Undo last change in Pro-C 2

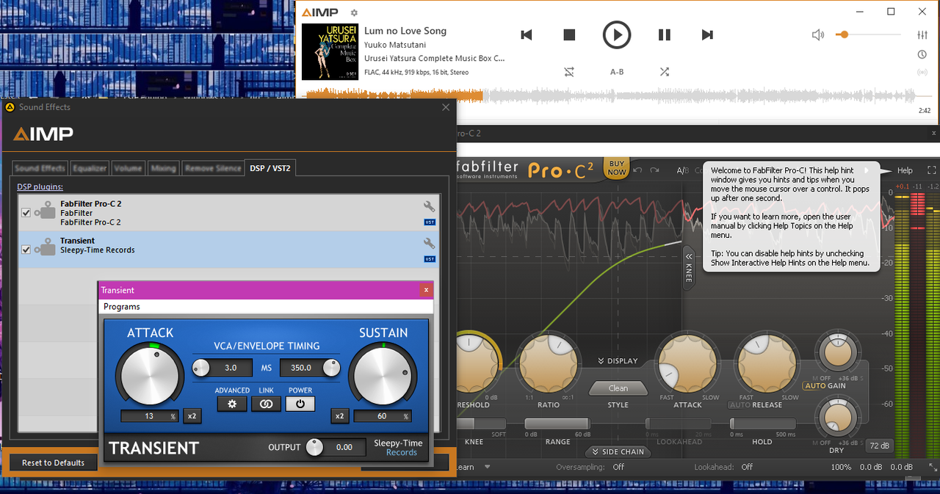tap(637, 170)
